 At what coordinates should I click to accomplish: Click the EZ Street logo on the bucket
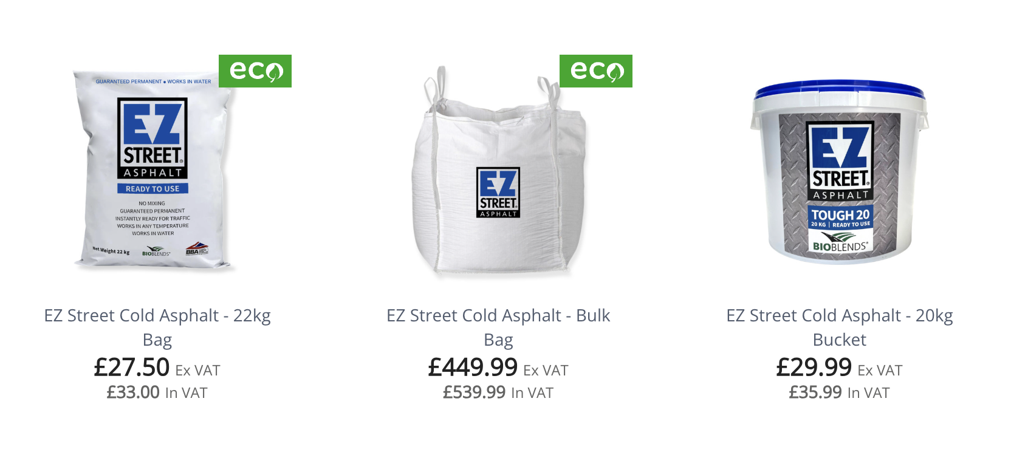pyautogui.click(x=840, y=161)
